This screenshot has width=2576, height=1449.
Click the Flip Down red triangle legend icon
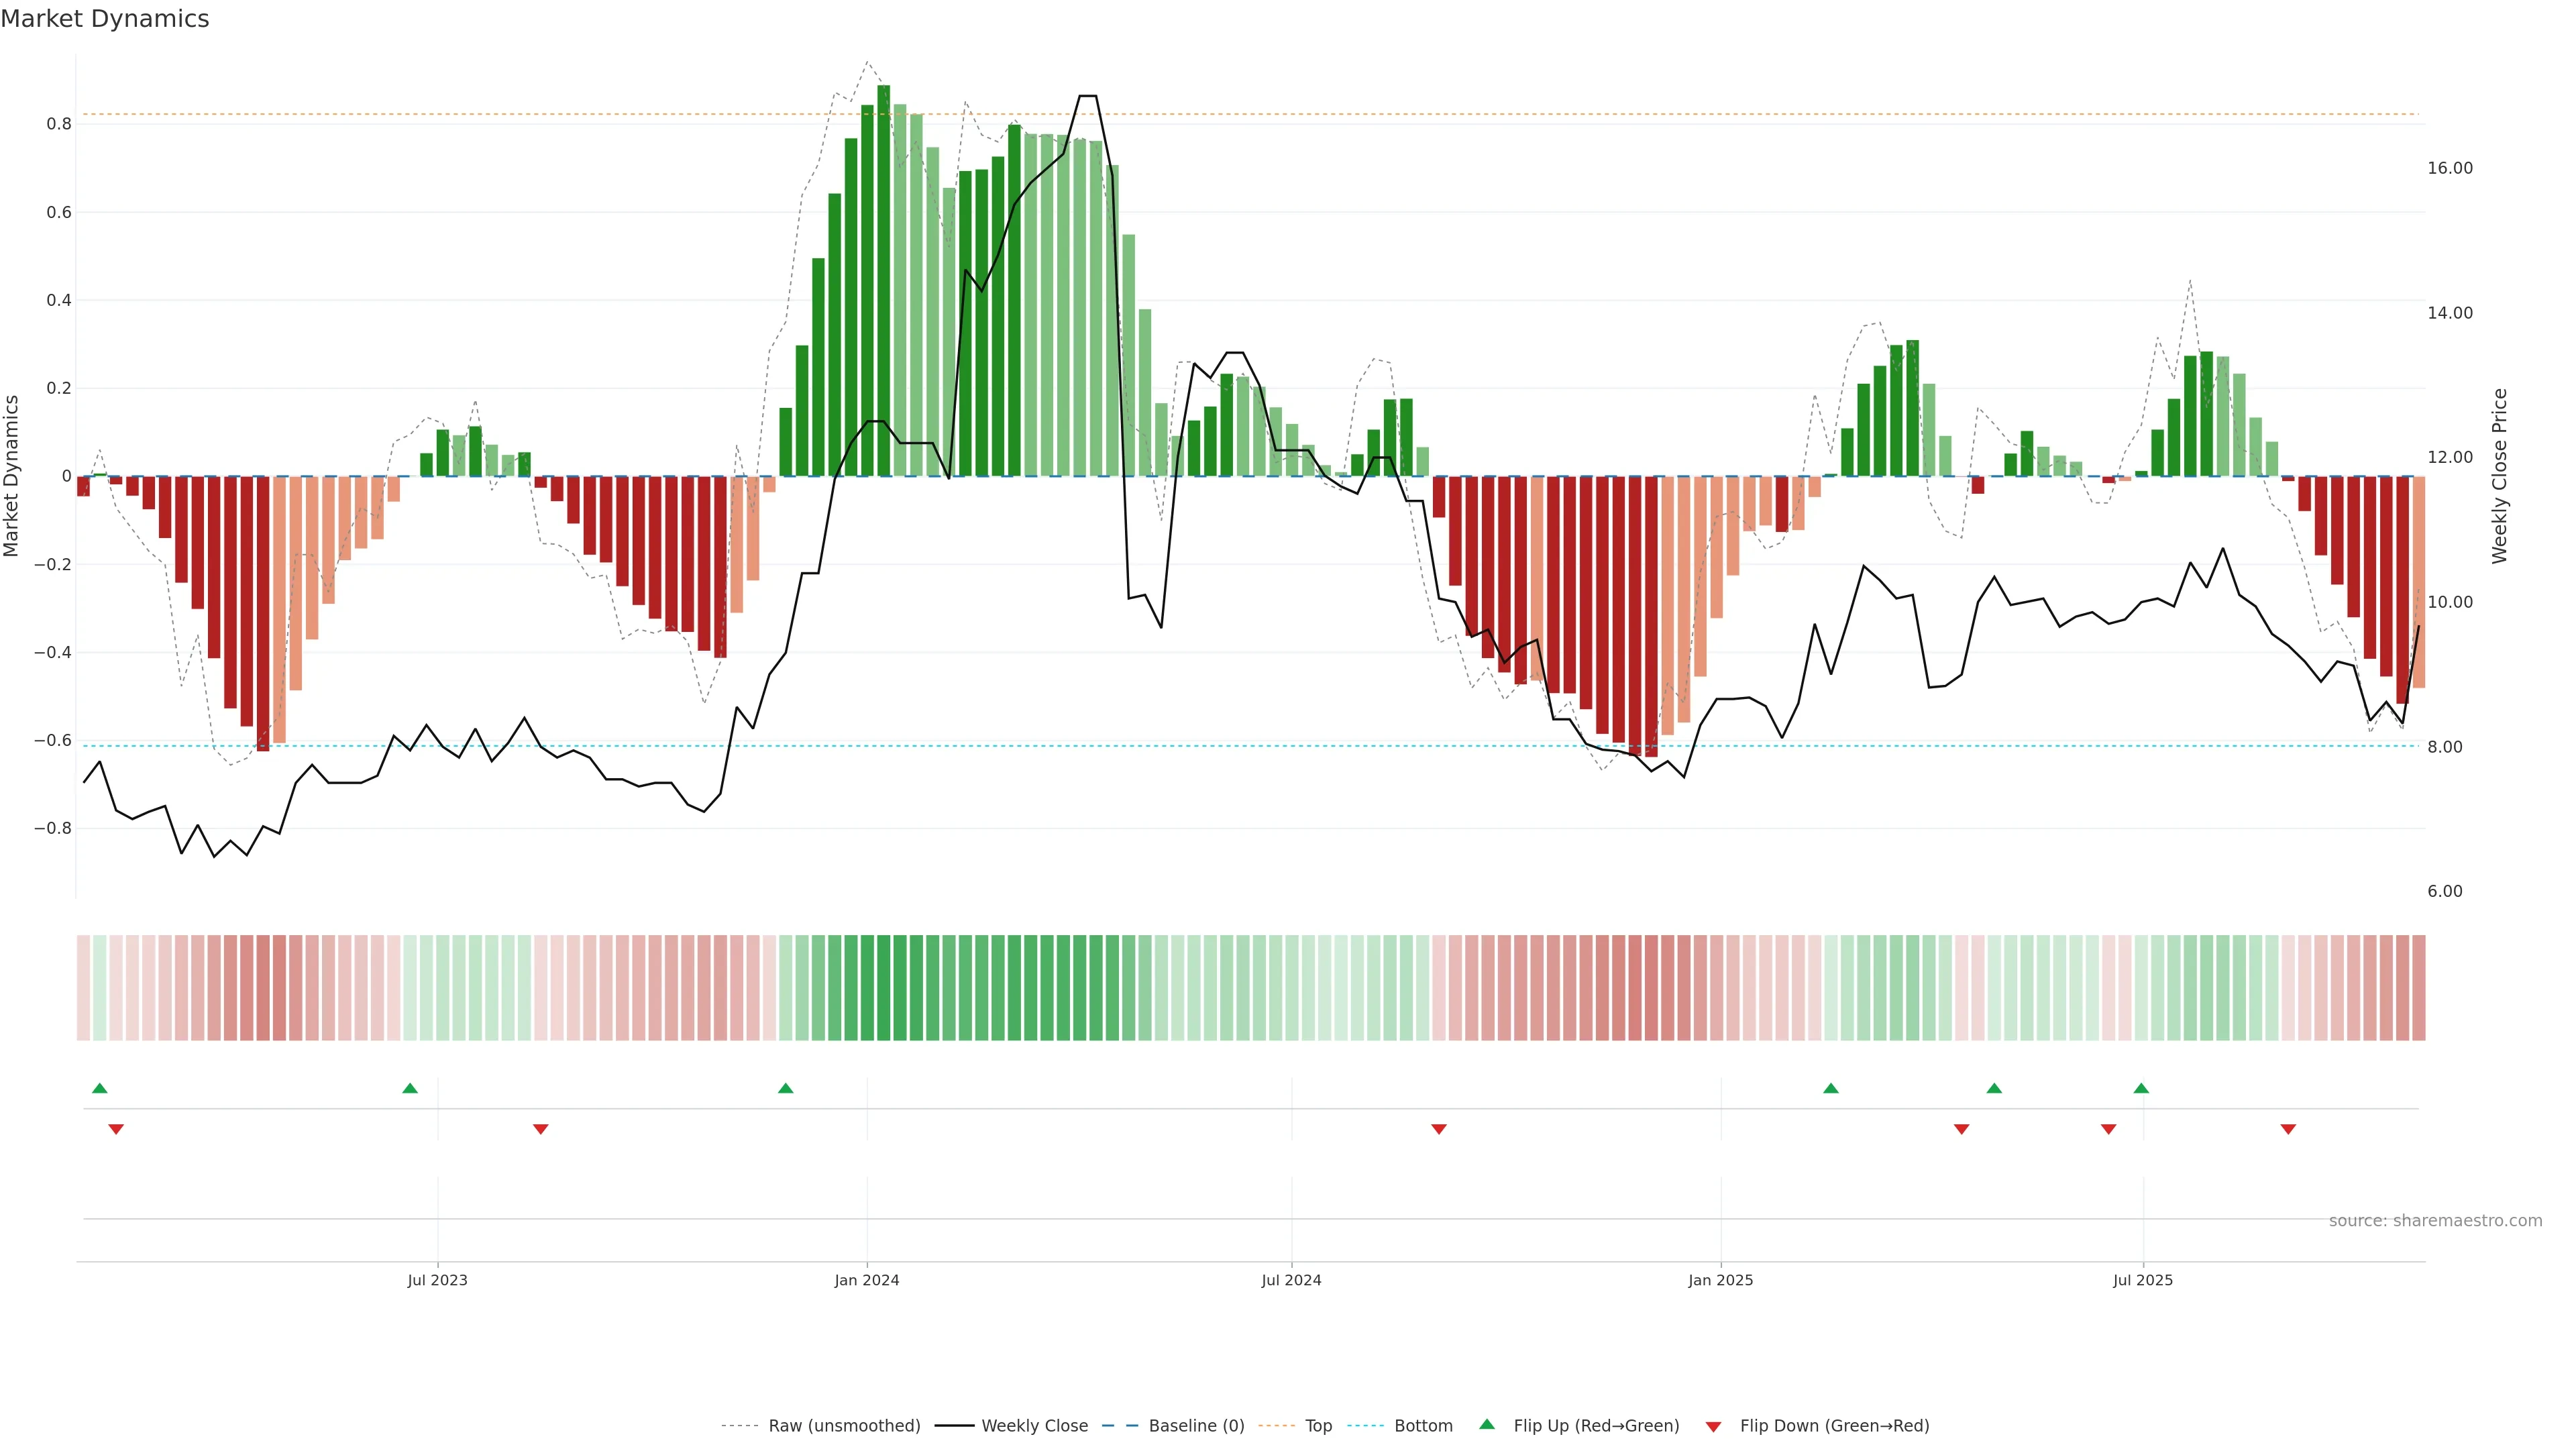pos(1713,1426)
